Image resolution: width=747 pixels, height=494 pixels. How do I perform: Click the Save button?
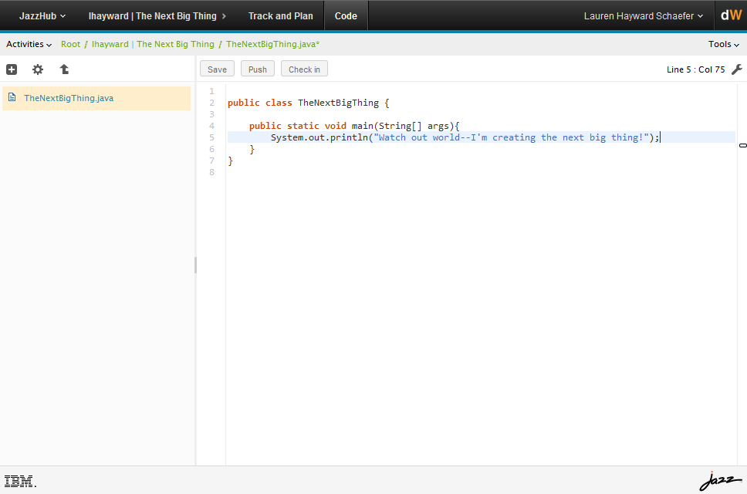(218, 69)
